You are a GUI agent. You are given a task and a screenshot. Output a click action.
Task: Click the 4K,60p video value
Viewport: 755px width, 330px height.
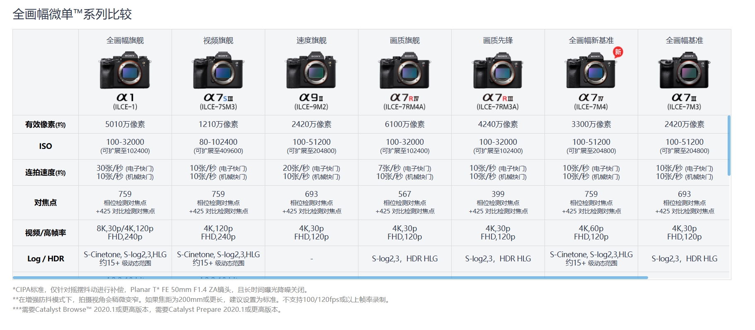coord(591,228)
